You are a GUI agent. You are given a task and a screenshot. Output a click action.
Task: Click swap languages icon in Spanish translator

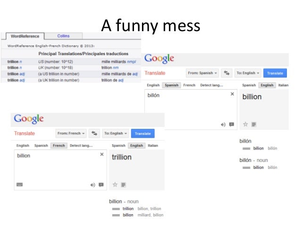click(x=226, y=73)
